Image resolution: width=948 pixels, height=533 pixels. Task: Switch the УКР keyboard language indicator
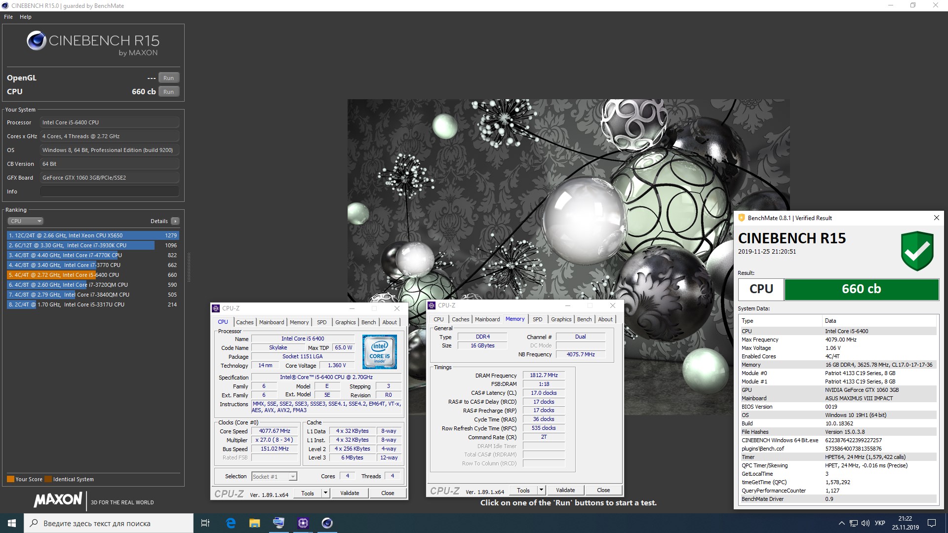(880, 523)
